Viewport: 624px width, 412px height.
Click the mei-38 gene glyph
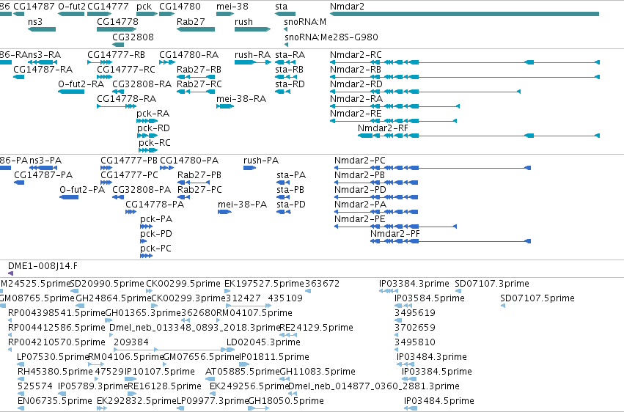tap(225, 14)
